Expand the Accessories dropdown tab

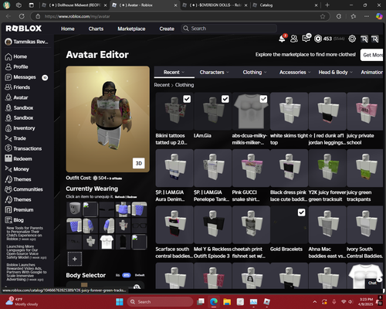(295, 73)
